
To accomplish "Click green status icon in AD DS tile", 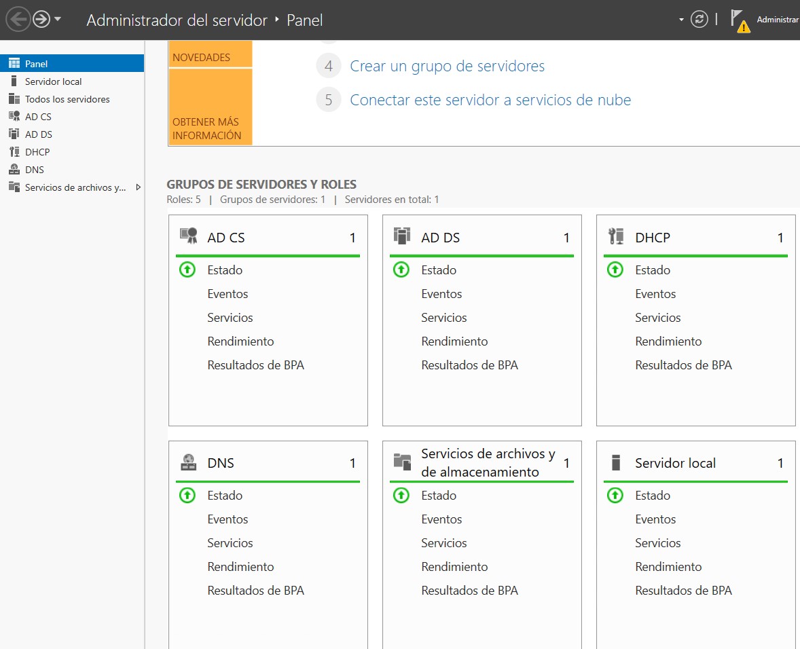I will [401, 270].
